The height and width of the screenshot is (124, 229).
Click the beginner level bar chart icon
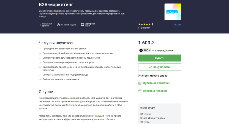coord(40,25)
